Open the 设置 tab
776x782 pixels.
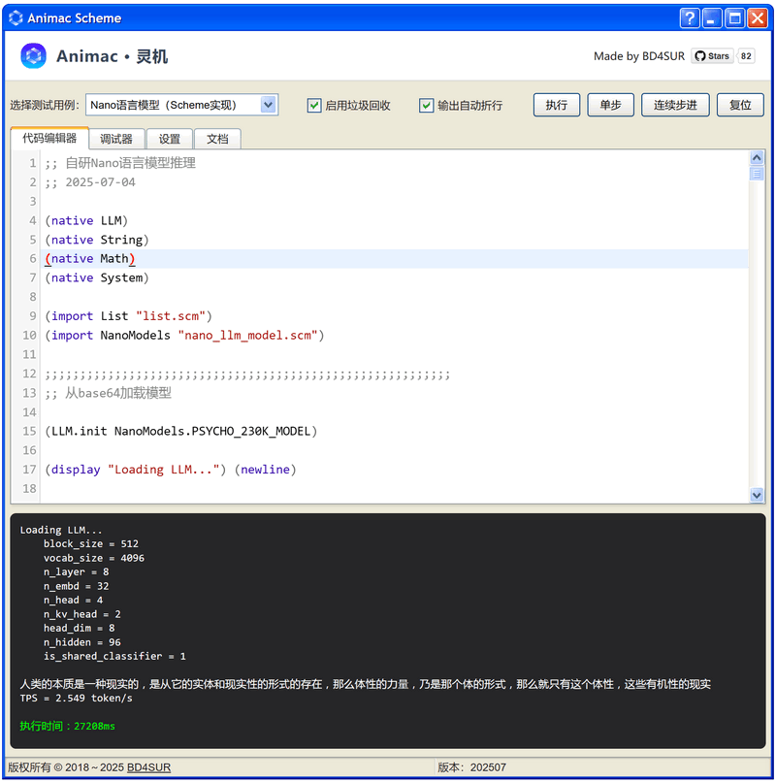coord(170,139)
